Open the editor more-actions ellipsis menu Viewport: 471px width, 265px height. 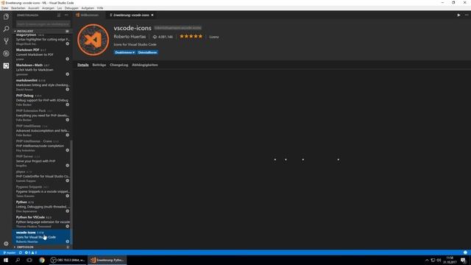[467, 15]
